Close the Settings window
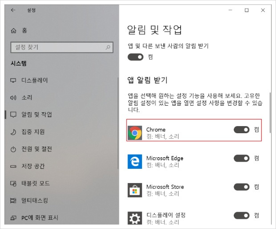The image size is (276, 229). point(263,10)
